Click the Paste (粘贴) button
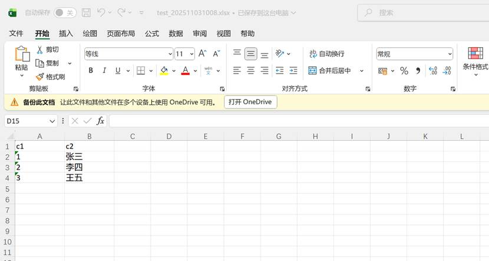Screen dimensions: 489x261 coord(21,59)
